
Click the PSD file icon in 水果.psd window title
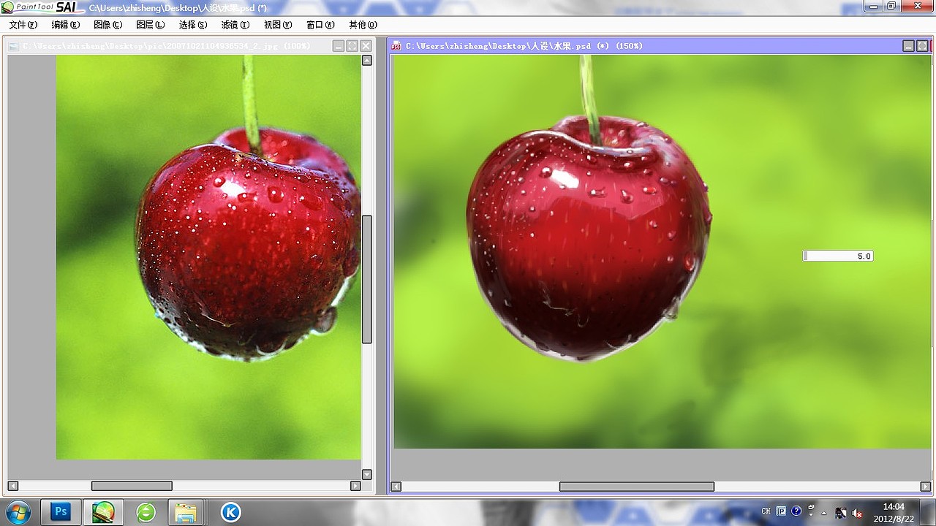coord(396,46)
